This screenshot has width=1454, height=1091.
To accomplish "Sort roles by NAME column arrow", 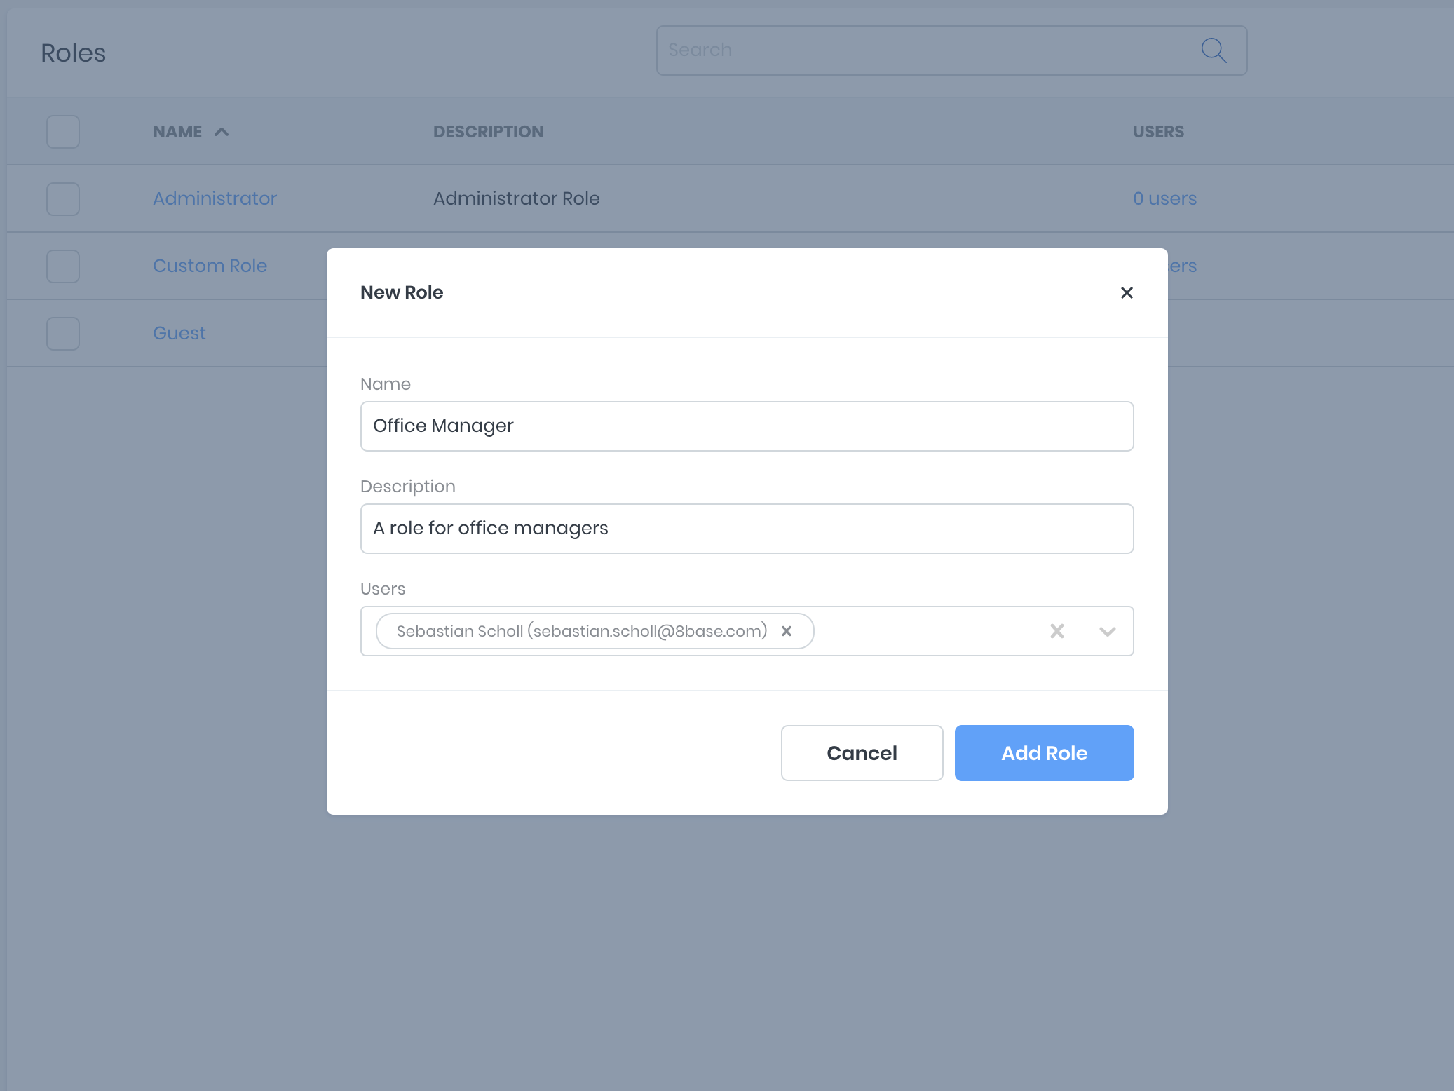I will pyautogui.click(x=222, y=132).
